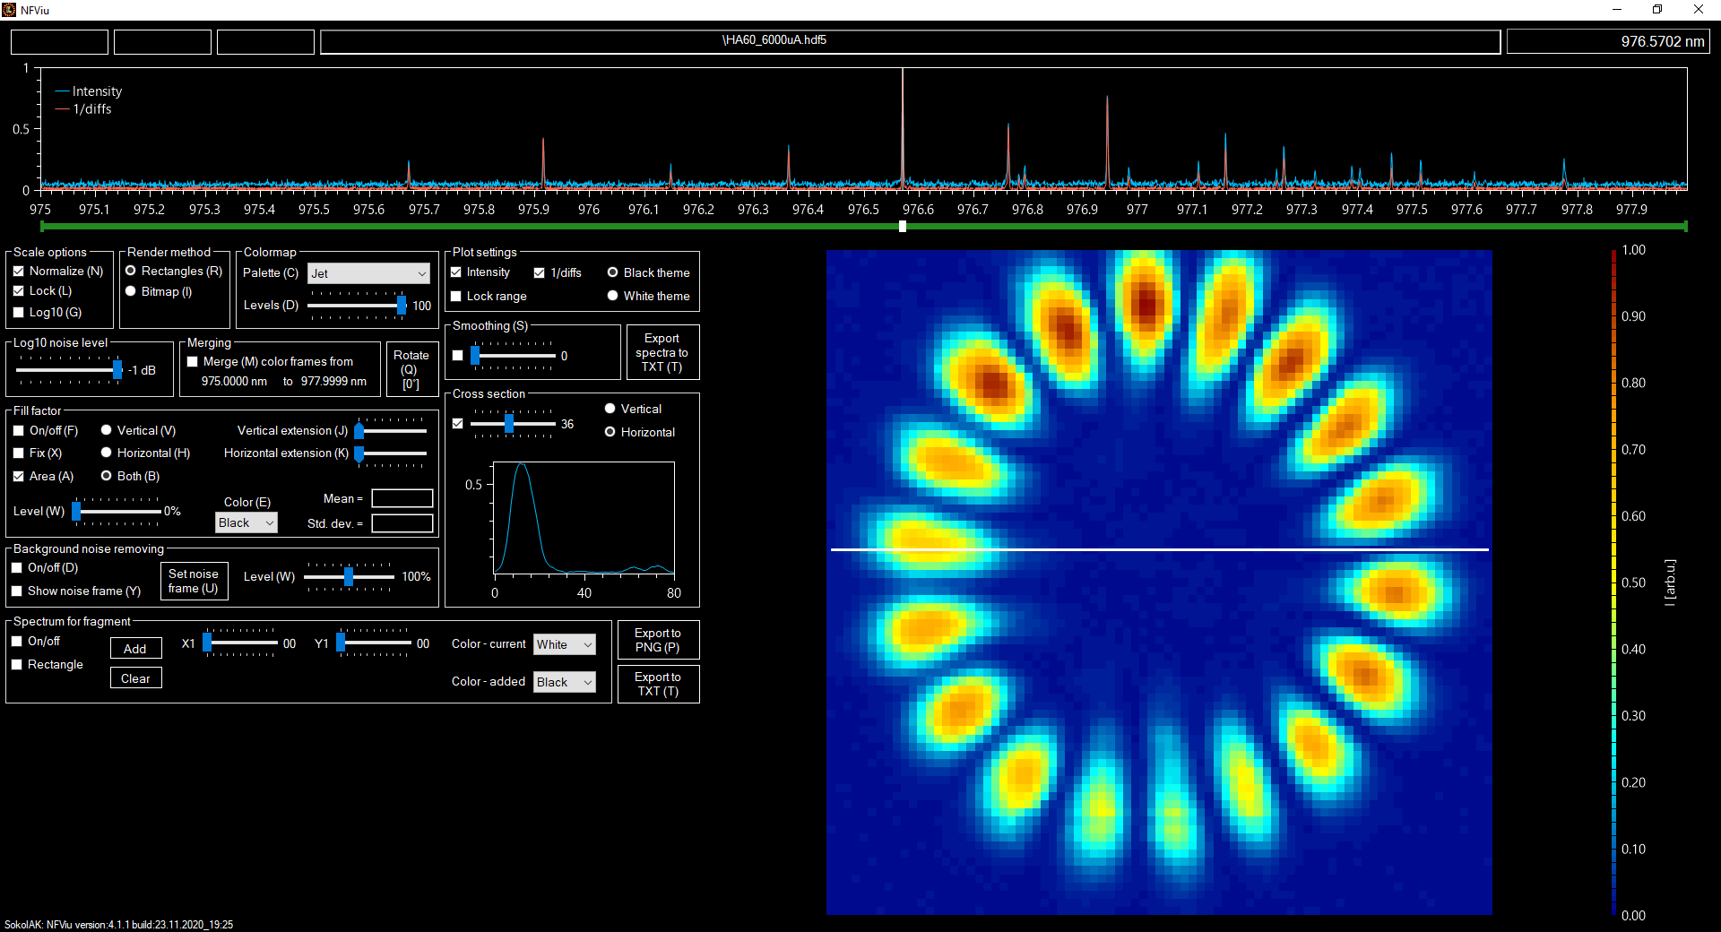Click the Levels (D) slider handle

[x=402, y=306]
